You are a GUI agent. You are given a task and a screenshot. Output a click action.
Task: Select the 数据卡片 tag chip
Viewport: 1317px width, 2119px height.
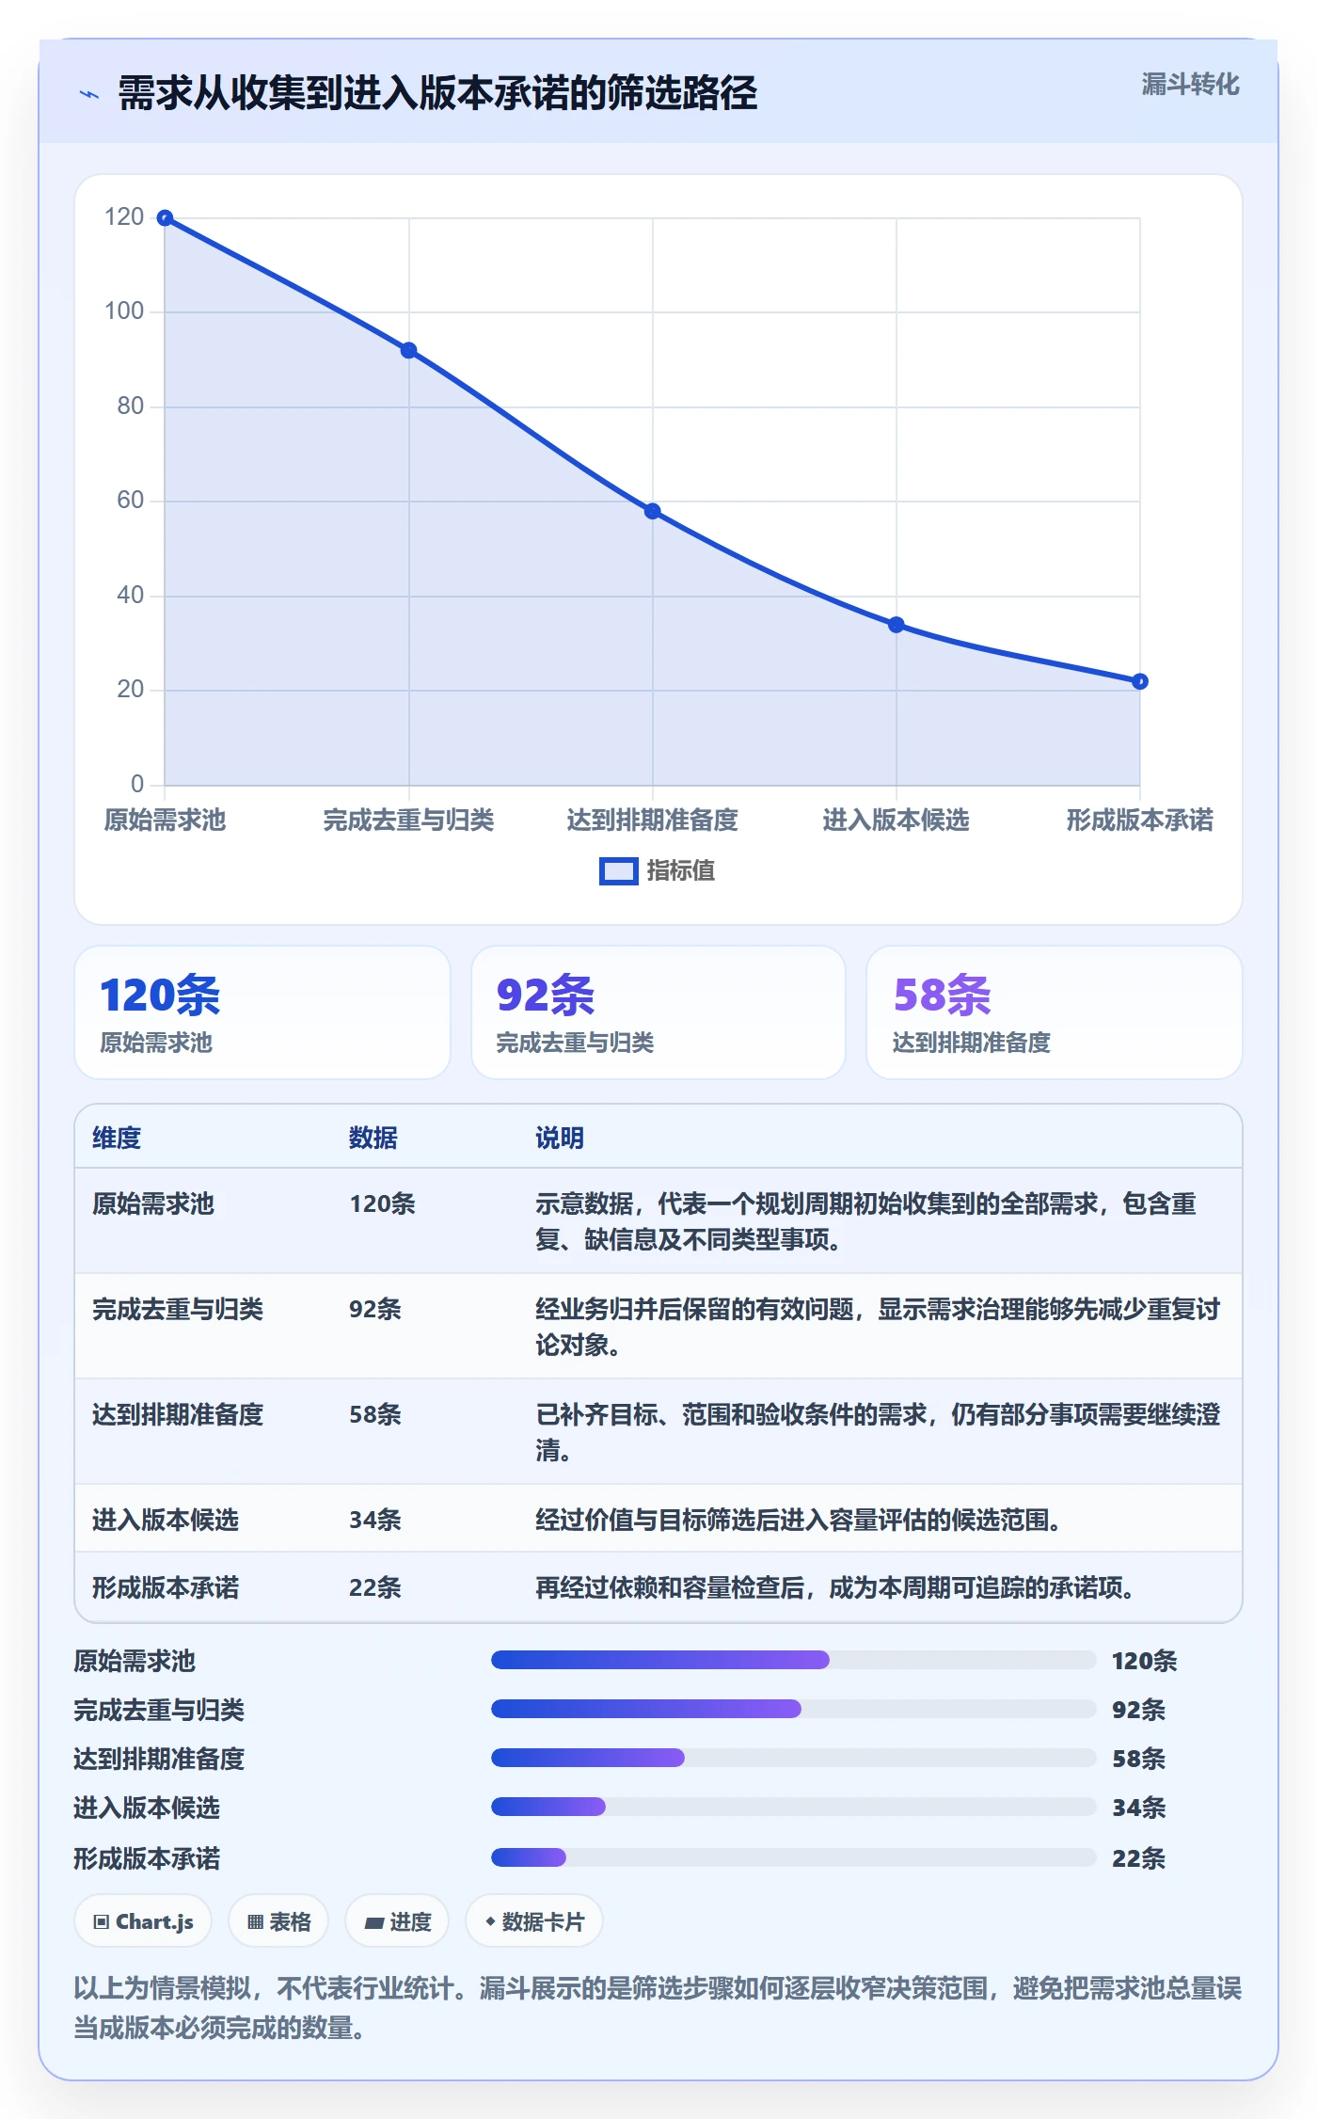coord(534,1921)
